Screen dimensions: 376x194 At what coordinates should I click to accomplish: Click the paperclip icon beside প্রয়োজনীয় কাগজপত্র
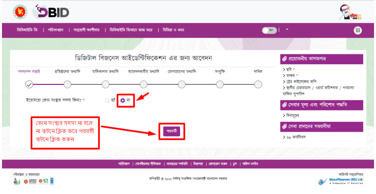(284, 59)
